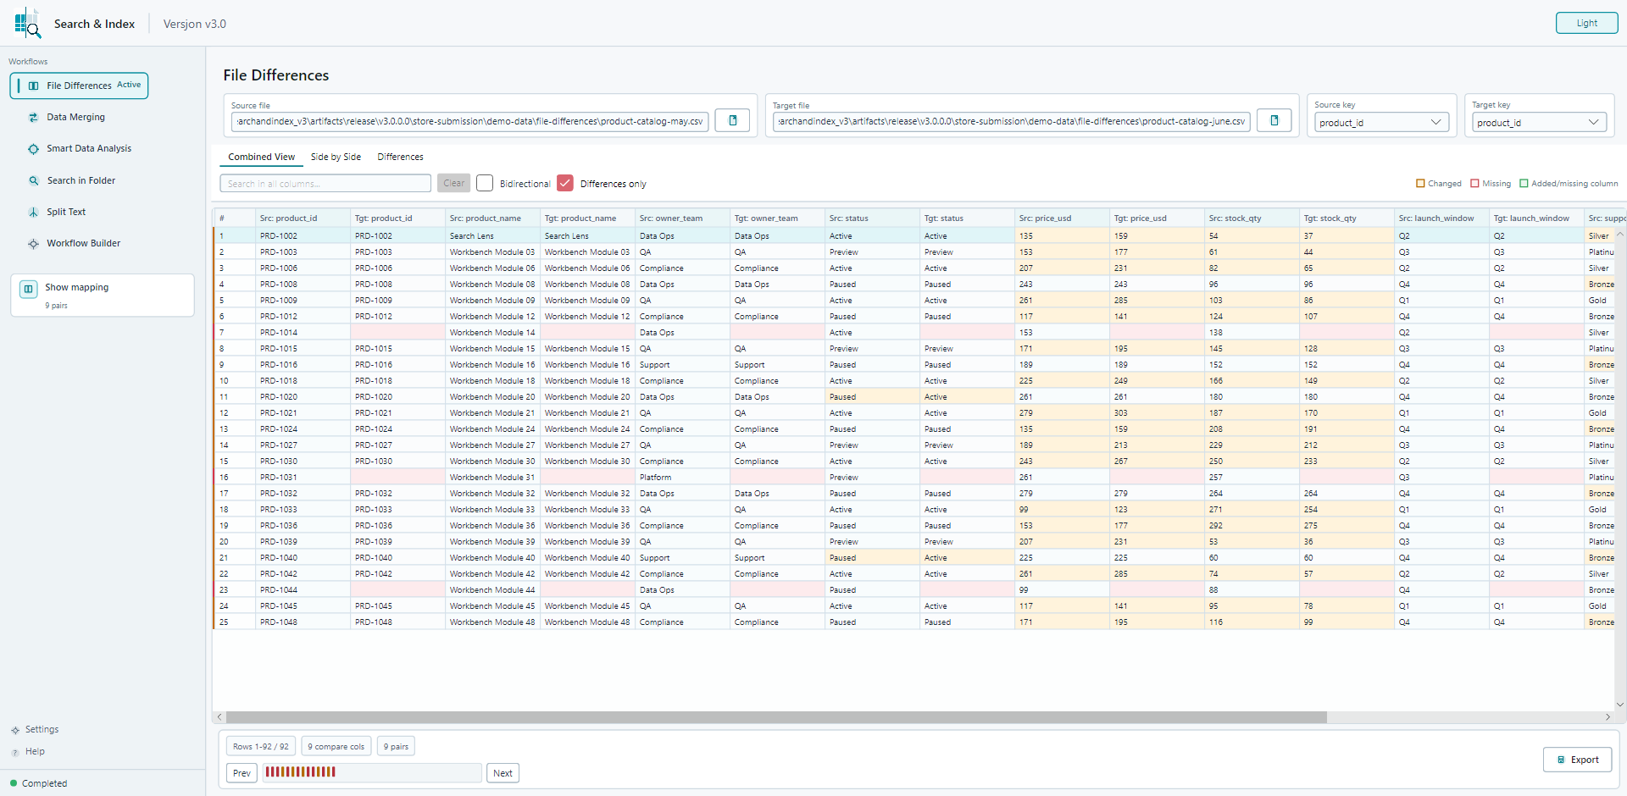Uncheck the Differences only checkbox
Image resolution: width=1627 pixels, height=796 pixels.
coord(565,183)
